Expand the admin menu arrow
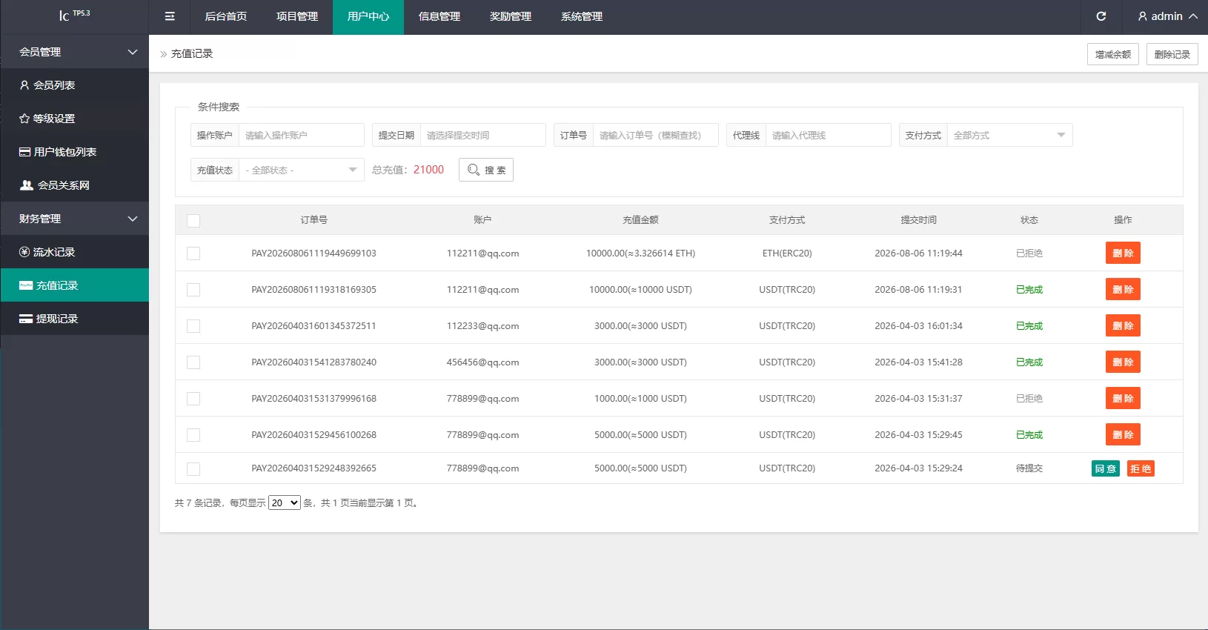 point(1193,16)
